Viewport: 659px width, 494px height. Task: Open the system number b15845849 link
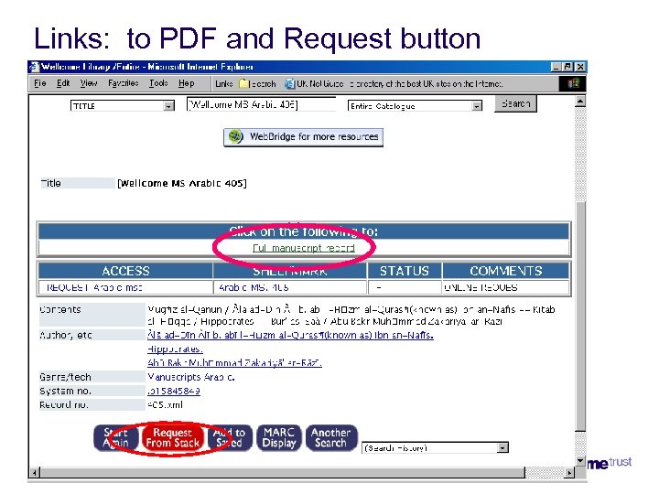click(x=174, y=391)
